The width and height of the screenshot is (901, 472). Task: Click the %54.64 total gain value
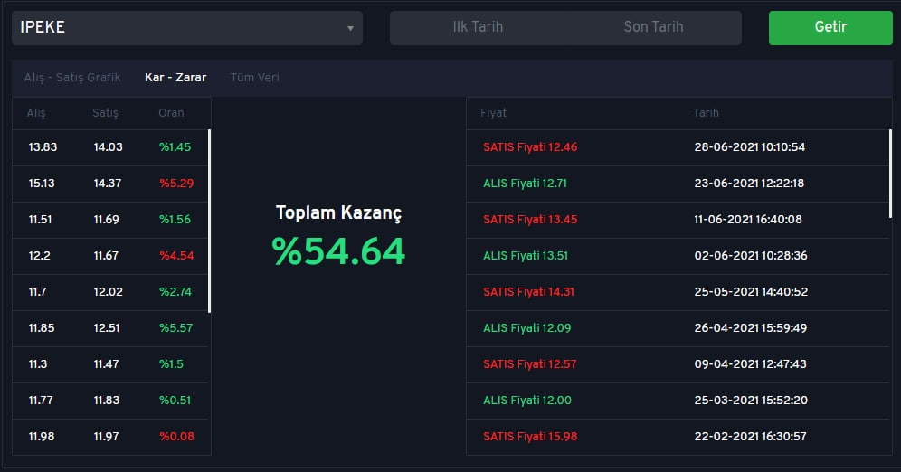point(338,251)
